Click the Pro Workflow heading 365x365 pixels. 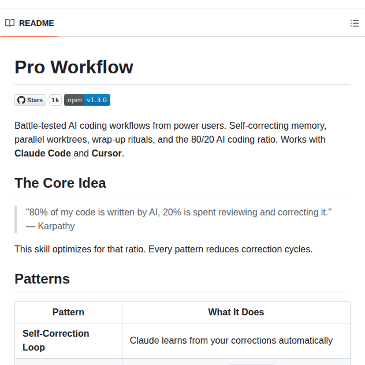click(74, 67)
